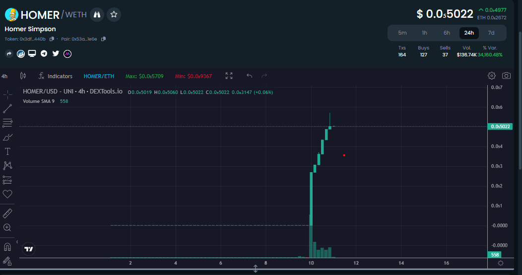Click the Homer Simpson token name
Screen dimensions: 522x275
point(30,29)
